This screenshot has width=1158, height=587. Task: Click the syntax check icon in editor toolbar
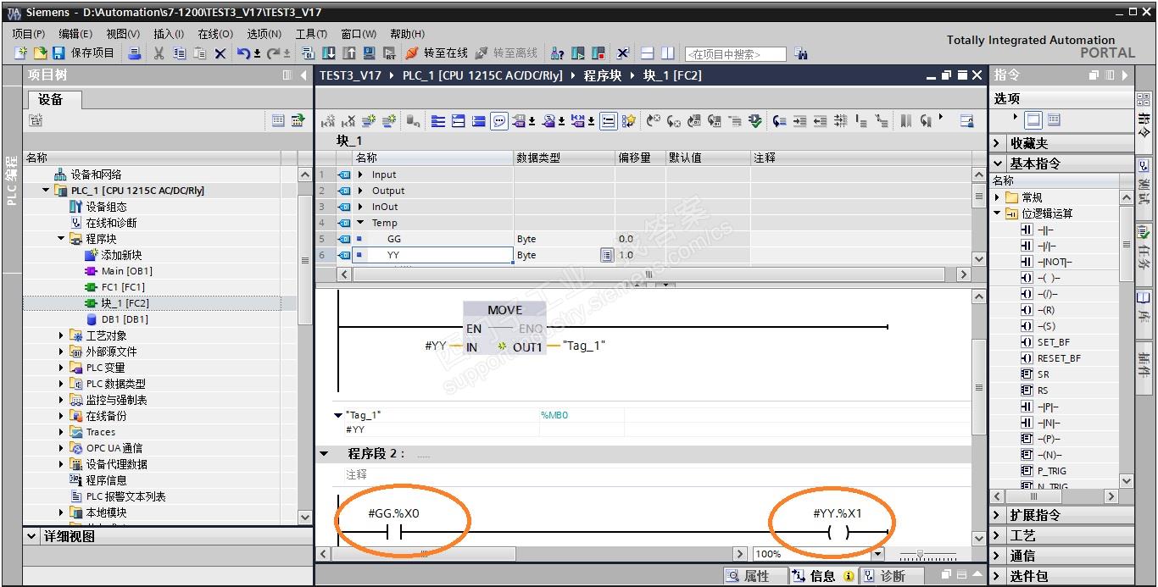[x=755, y=121]
